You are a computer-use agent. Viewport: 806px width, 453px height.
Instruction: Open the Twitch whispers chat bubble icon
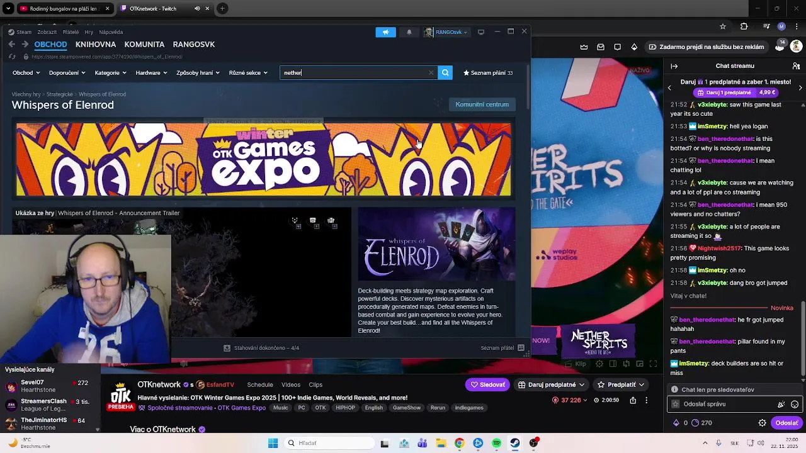(617, 47)
